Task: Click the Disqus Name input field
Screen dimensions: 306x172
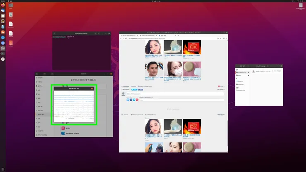Action: (x=182, y=100)
